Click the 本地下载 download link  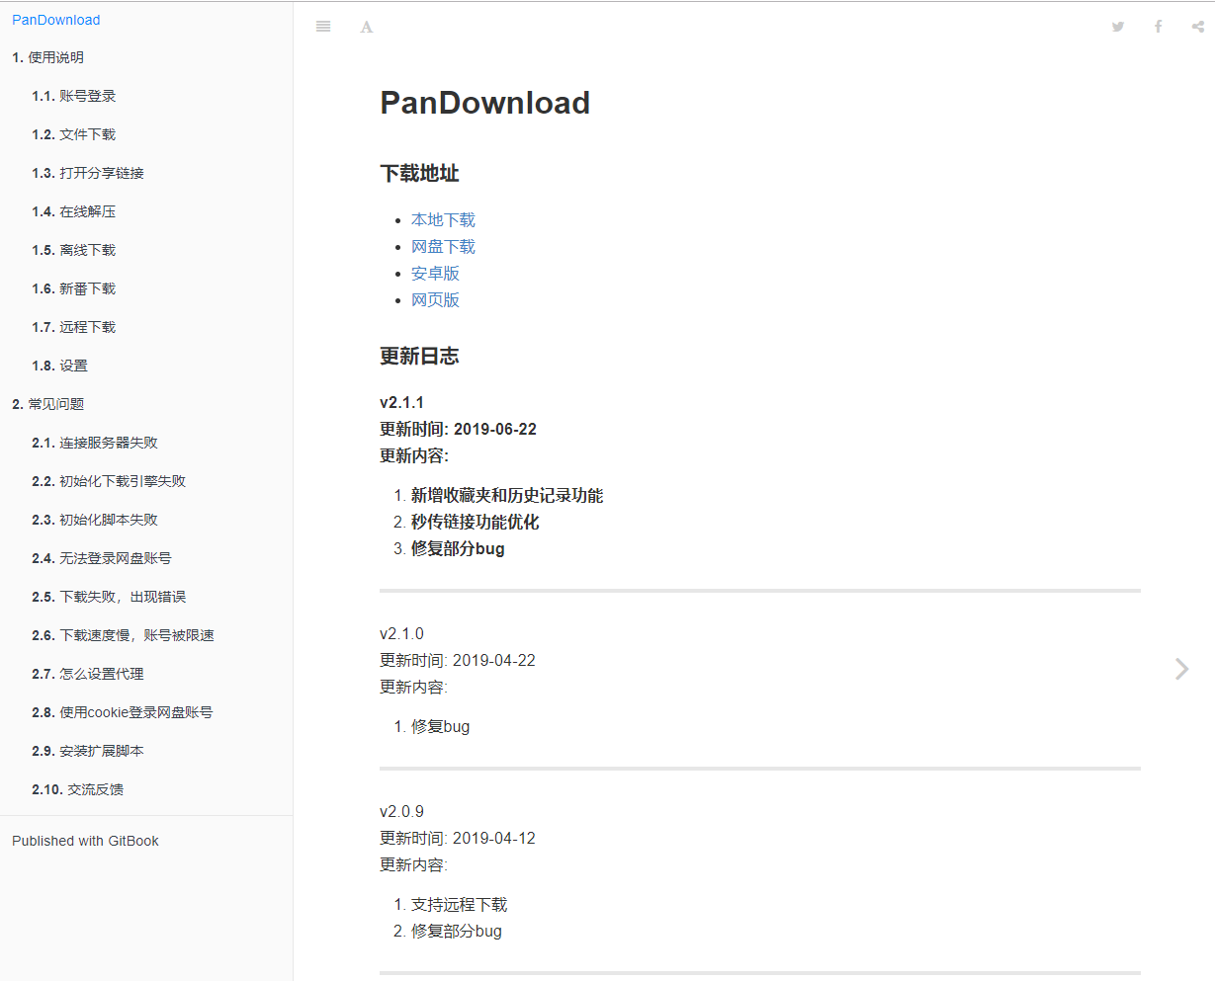pos(443,219)
